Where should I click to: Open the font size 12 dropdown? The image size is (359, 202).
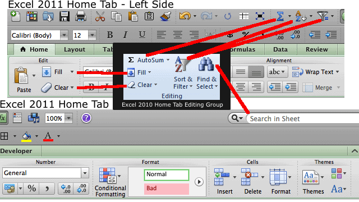pos(92,35)
